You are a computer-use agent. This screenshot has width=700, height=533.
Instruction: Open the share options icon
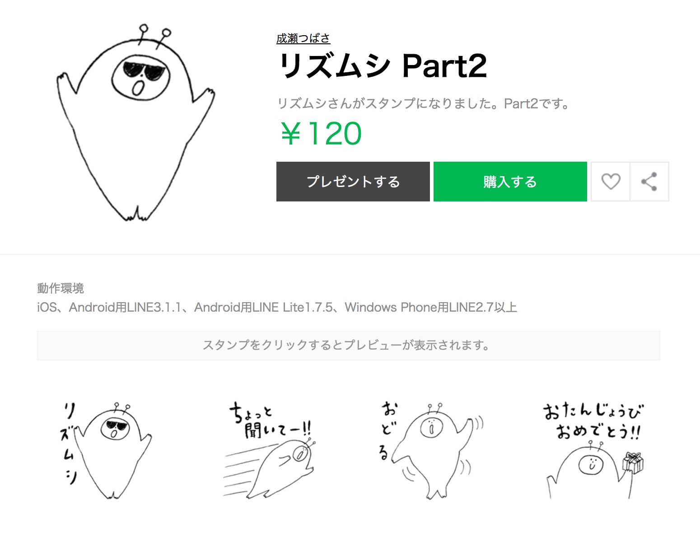click(649, 182)
